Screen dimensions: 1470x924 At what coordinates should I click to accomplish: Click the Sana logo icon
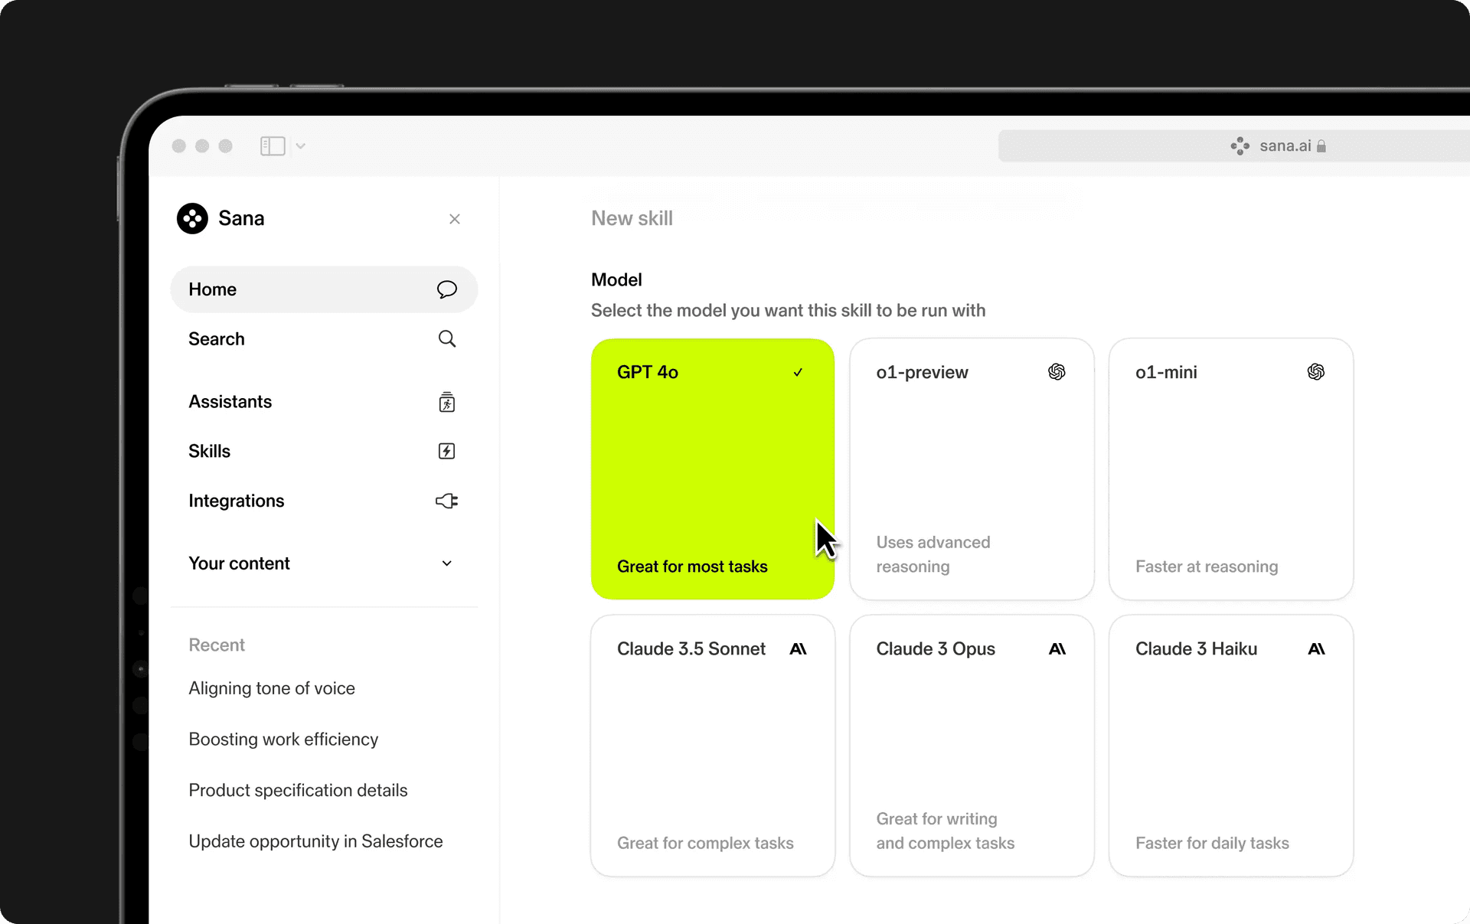192,218
